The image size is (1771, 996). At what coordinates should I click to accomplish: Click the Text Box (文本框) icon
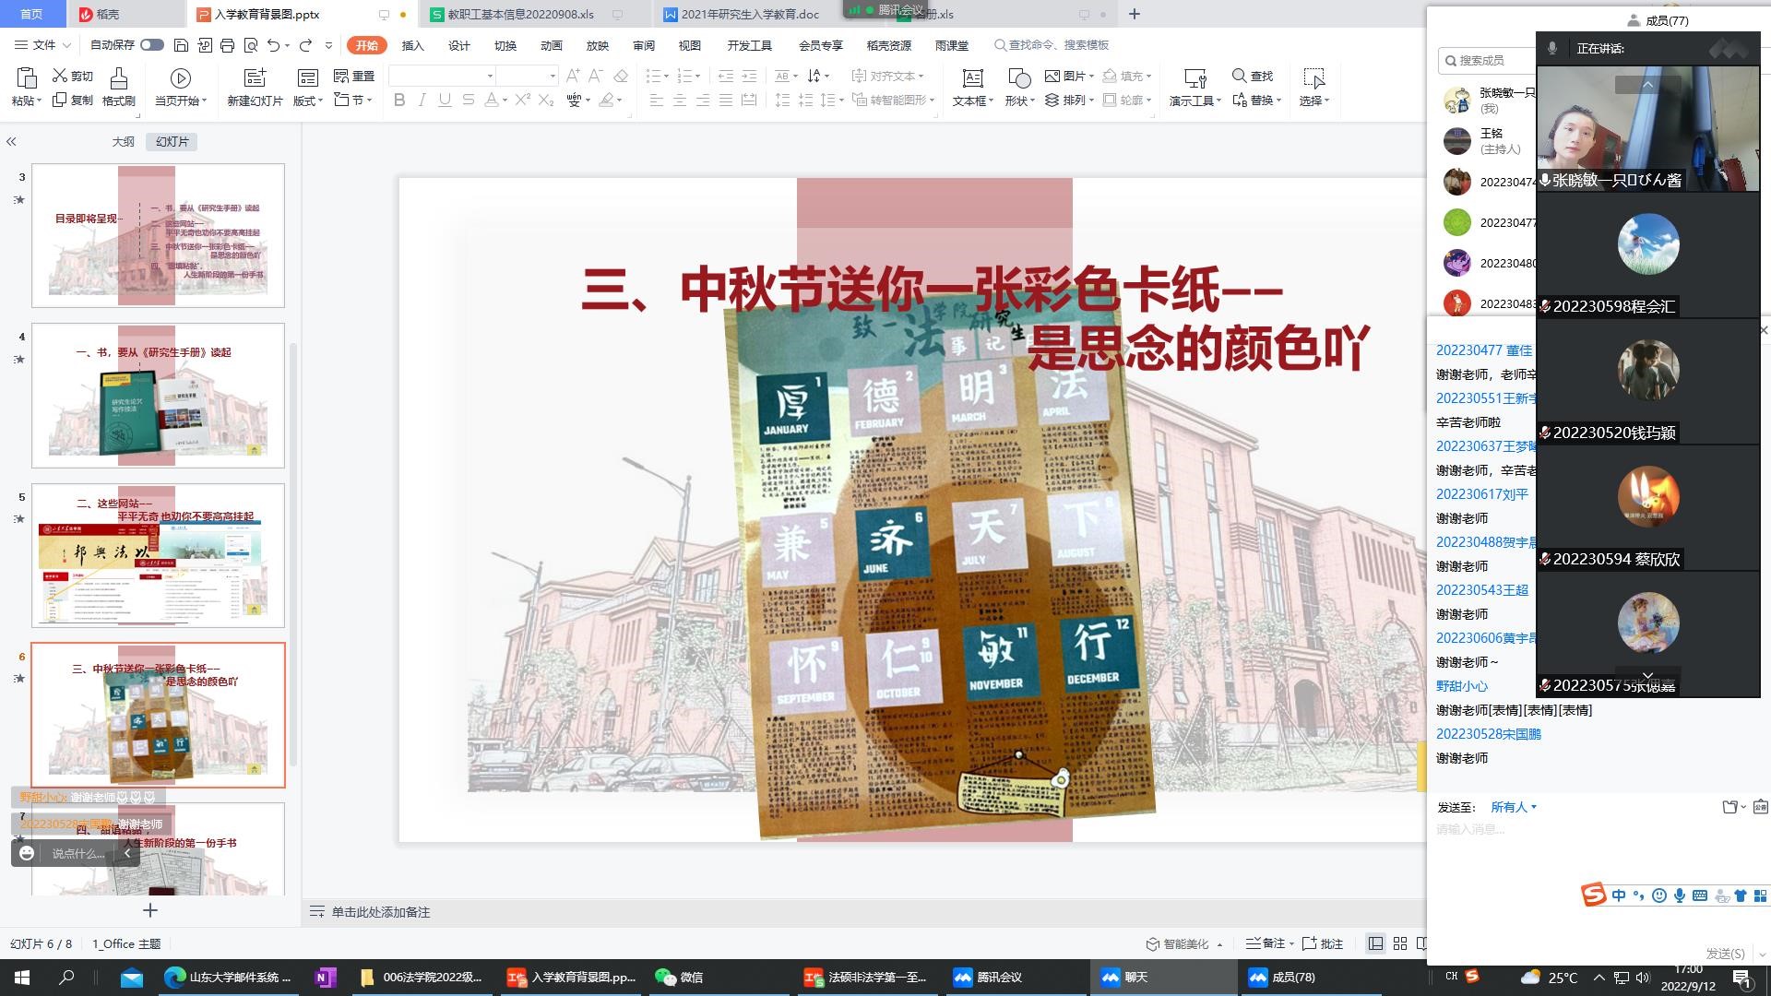971,79
